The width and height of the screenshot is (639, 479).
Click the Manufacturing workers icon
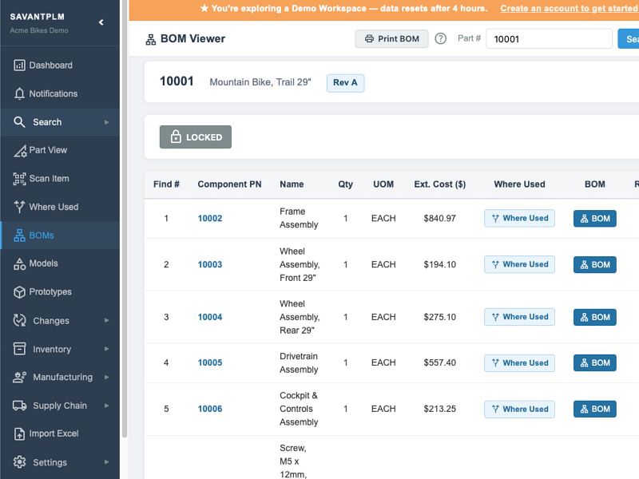click(x=19, y=377)
